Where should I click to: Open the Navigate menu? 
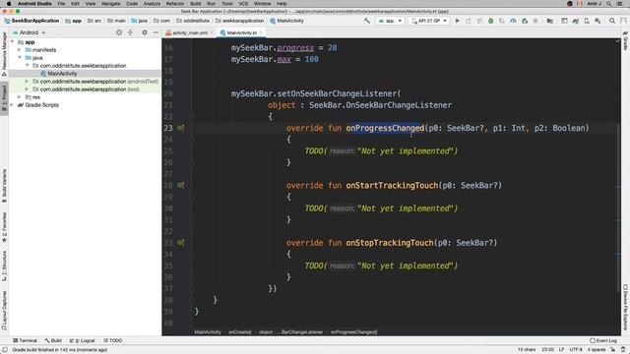pos(110,4)
